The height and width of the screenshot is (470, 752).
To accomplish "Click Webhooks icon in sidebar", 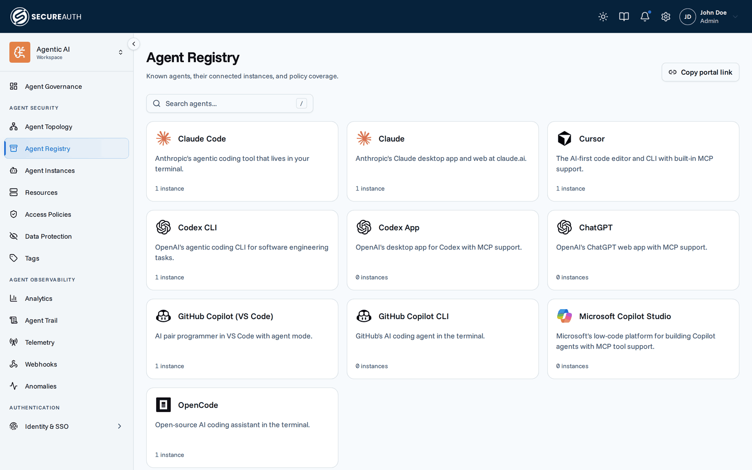I will point(14,364).
